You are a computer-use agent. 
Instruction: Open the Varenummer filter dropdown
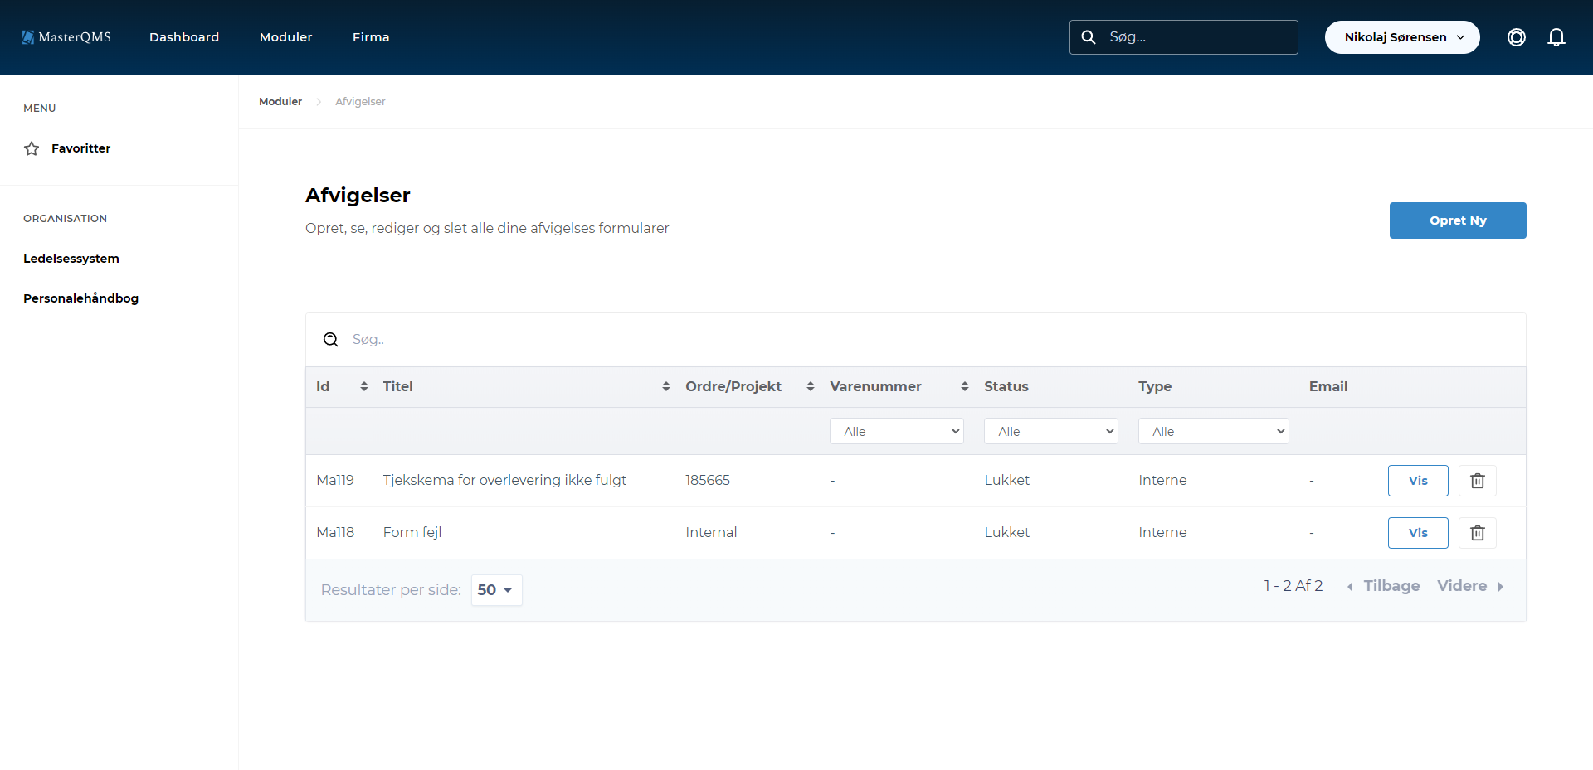[x=896, y=431]
